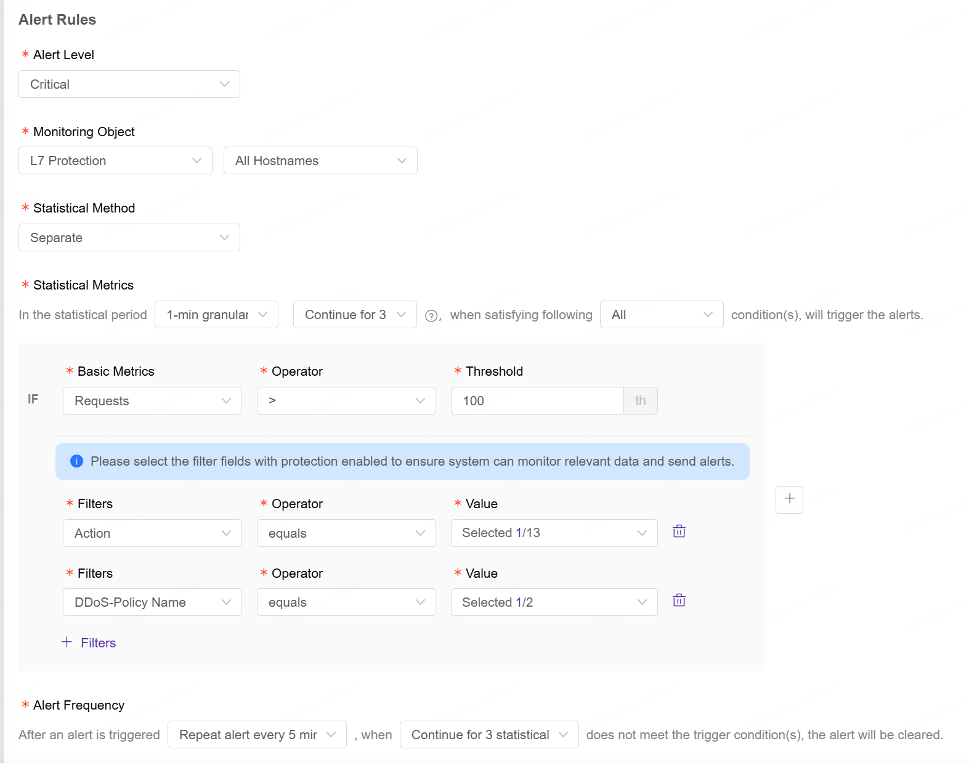Viewport: 969px width, 765px height.
Task: Open the Continue for 3 dropdown
Action: pos(355,315)
